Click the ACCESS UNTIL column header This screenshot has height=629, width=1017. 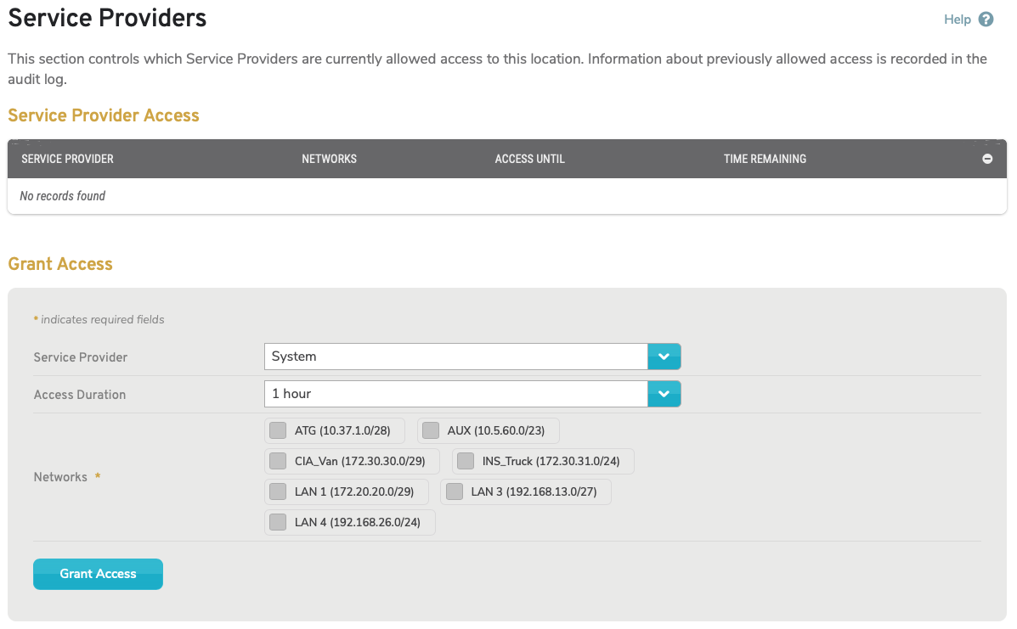pyautogui.click(x=529, y=159)
